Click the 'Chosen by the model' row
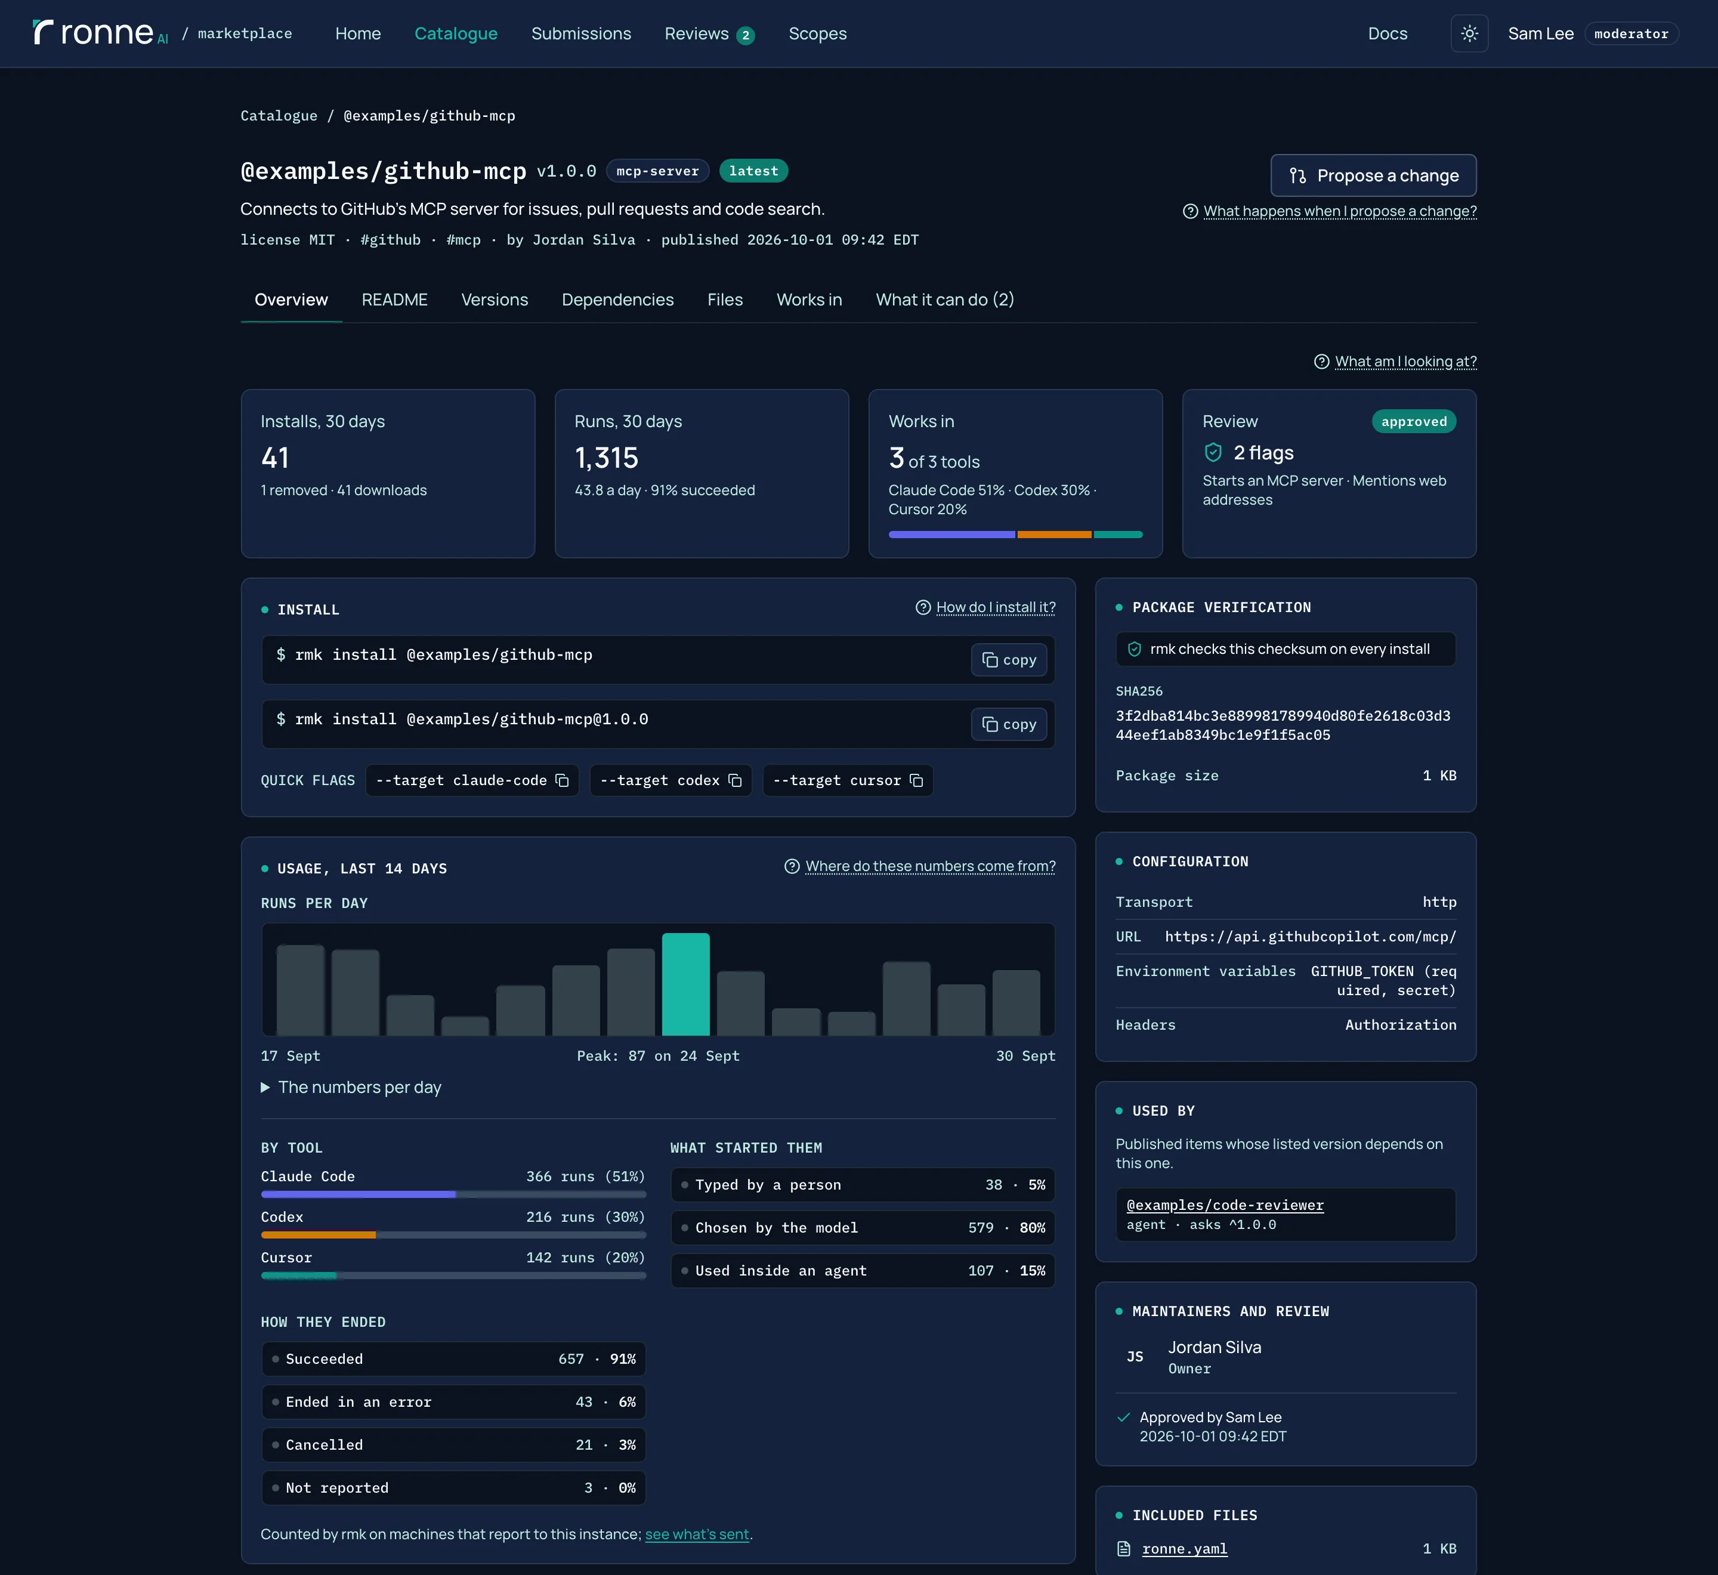Viewport: 1718px width, 1575px height. coord(863,1228)
